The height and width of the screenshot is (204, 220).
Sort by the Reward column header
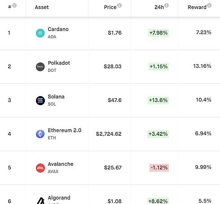coord(197,7)
